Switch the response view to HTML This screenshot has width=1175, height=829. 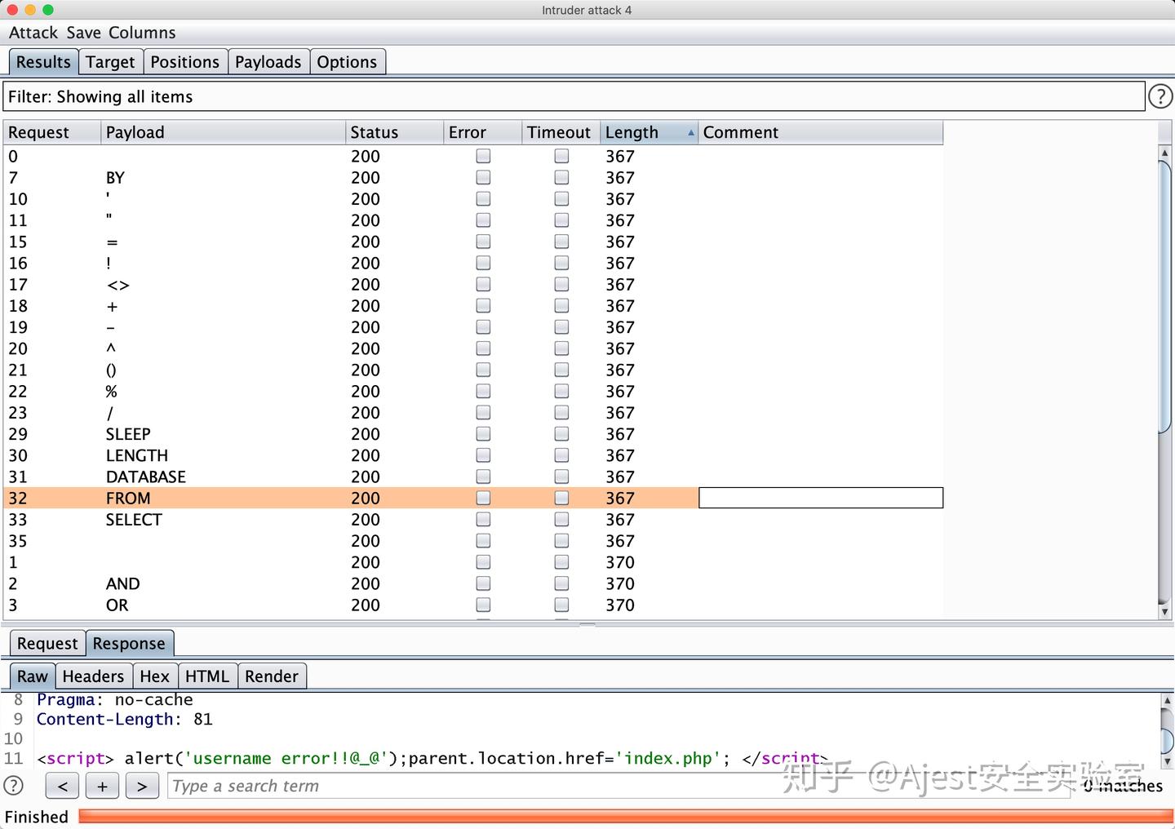pyautogui.click(x=207, y=676)
